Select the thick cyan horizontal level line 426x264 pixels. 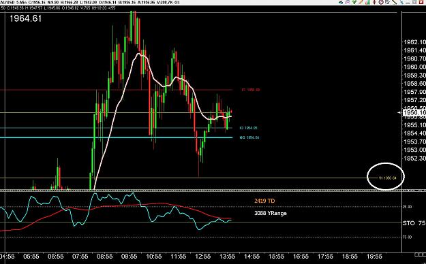[117, 137]
